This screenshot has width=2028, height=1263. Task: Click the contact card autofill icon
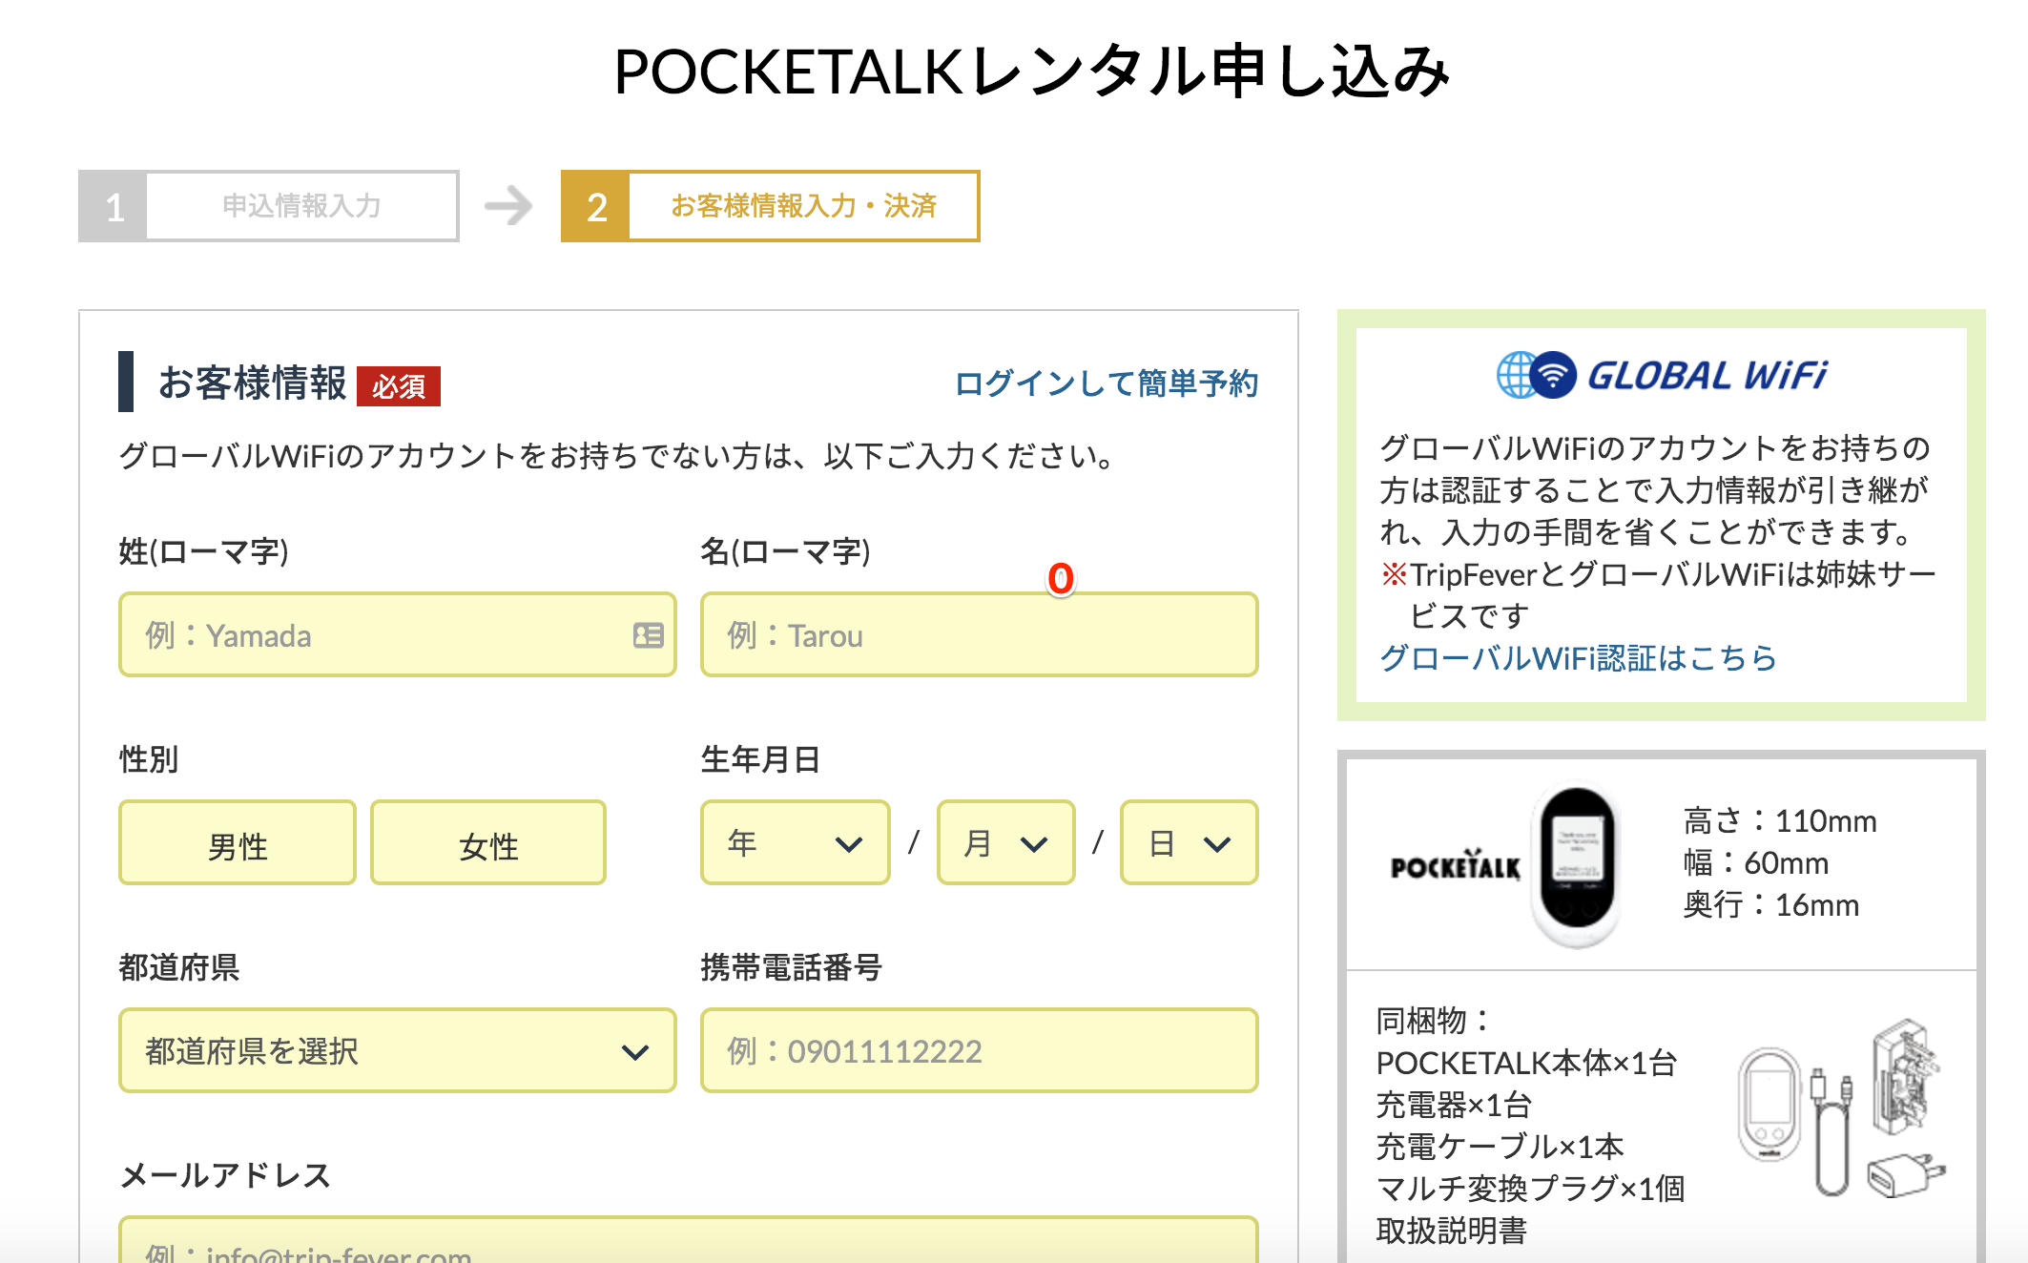click(649, 635)
